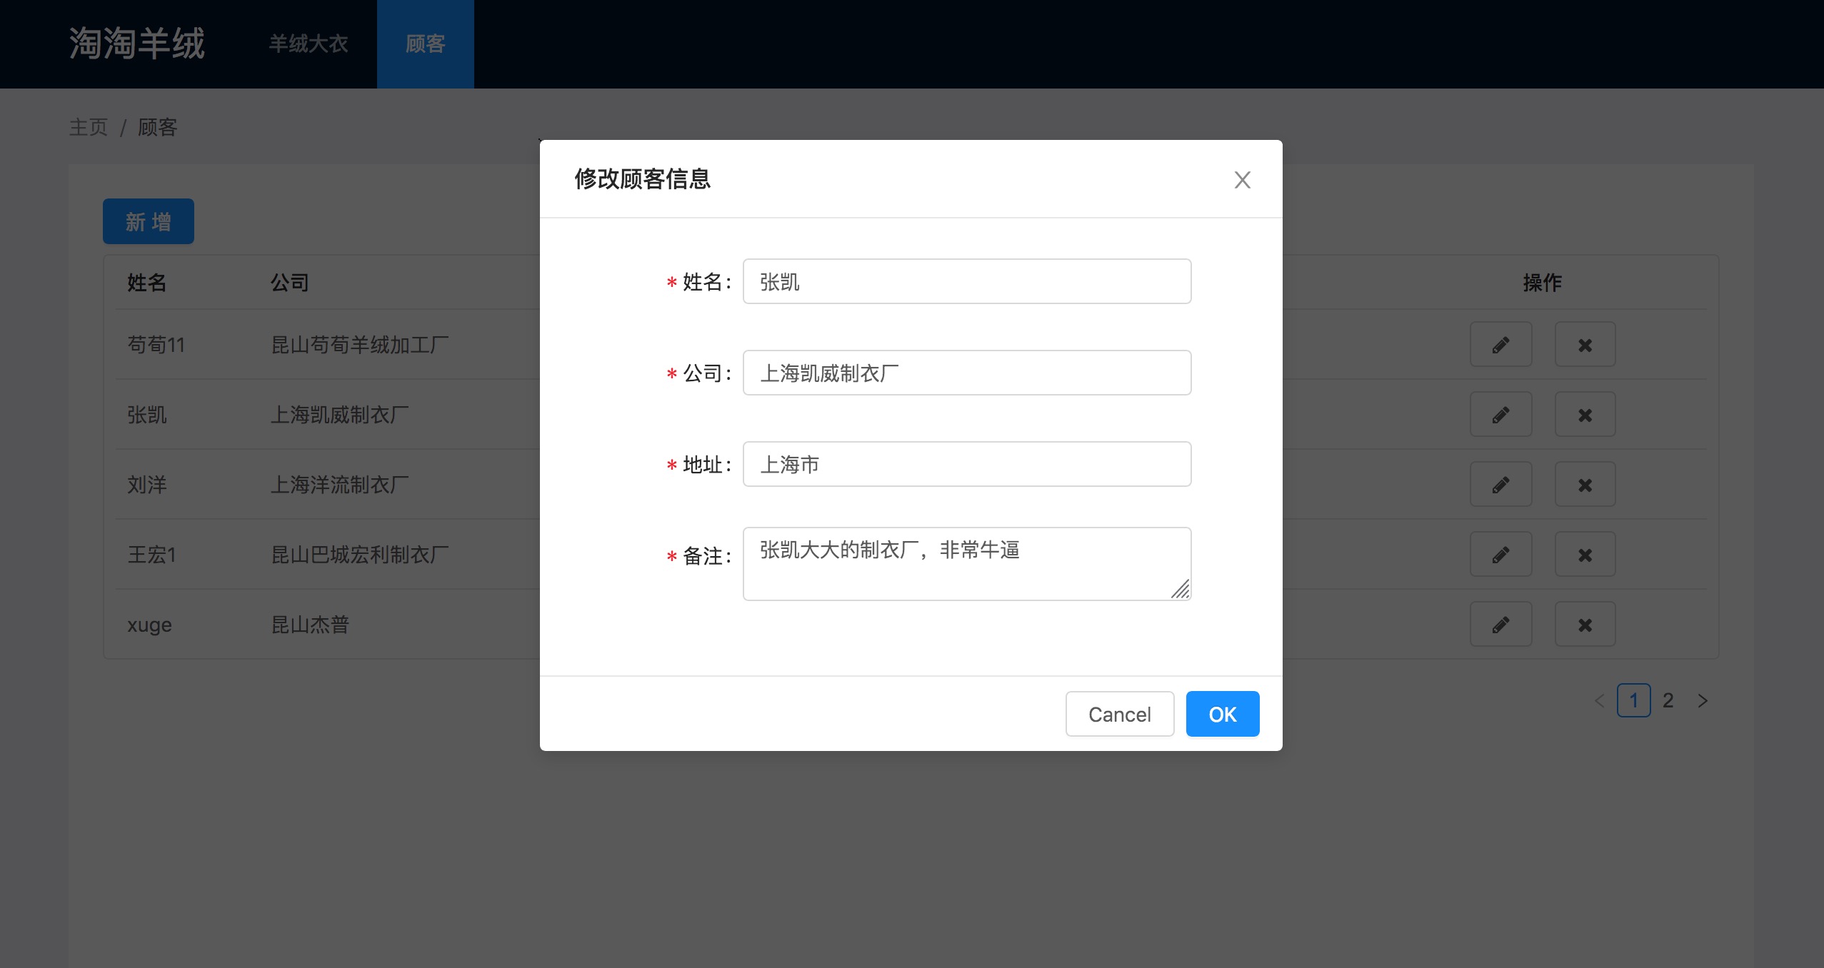This screenshot has width=1824, height=968.
Task: Click the delete X icon for xuge row
Action: pos(1585,625)
